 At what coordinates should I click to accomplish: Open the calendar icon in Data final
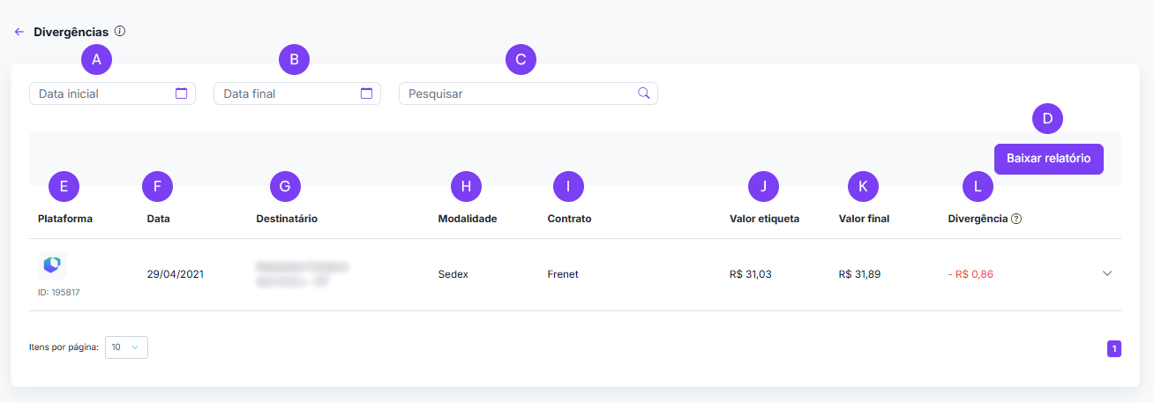pyautogui.click(x=367, y=93)
